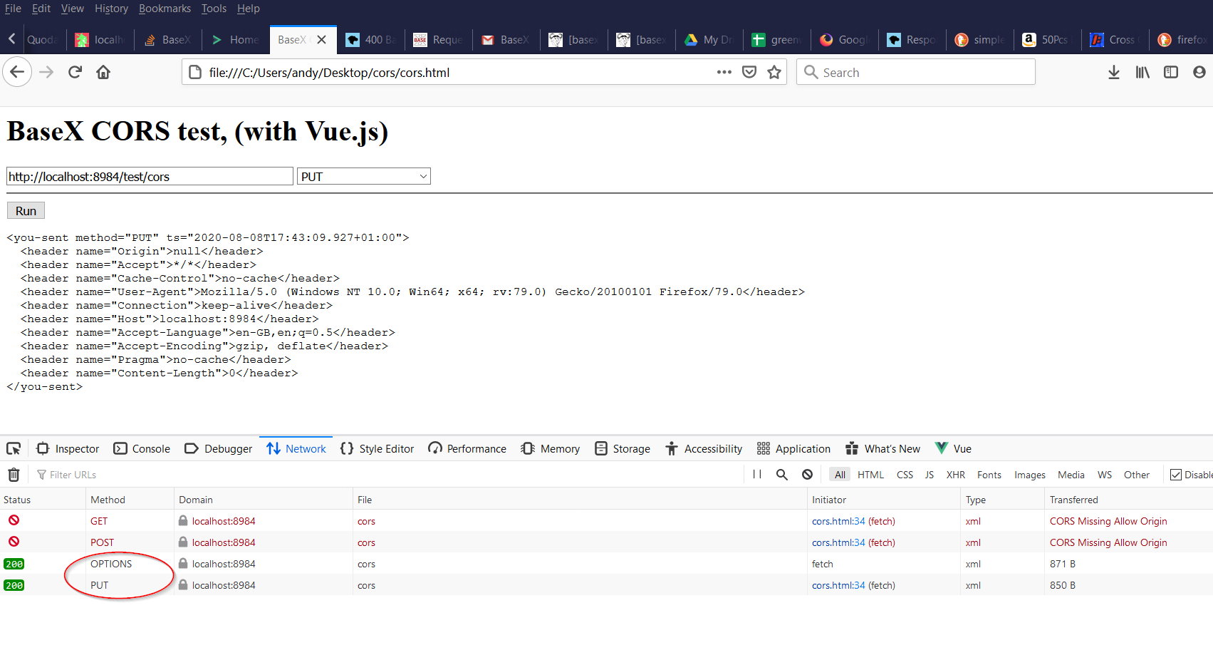Close the active BaseX tab
The image size is (1213, 660).
point(322,40)
